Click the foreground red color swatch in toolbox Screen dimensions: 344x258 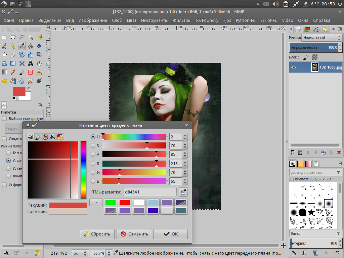[19, 91]
